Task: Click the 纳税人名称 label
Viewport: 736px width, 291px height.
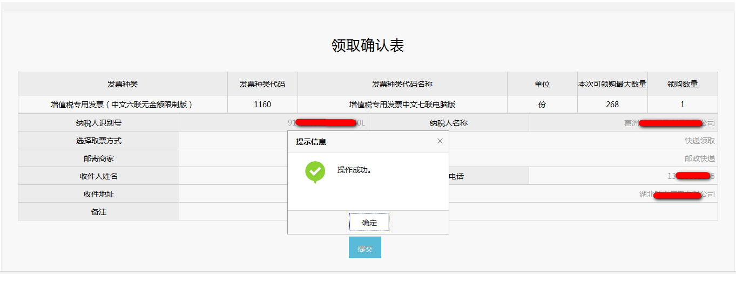Action: (449, 123)
